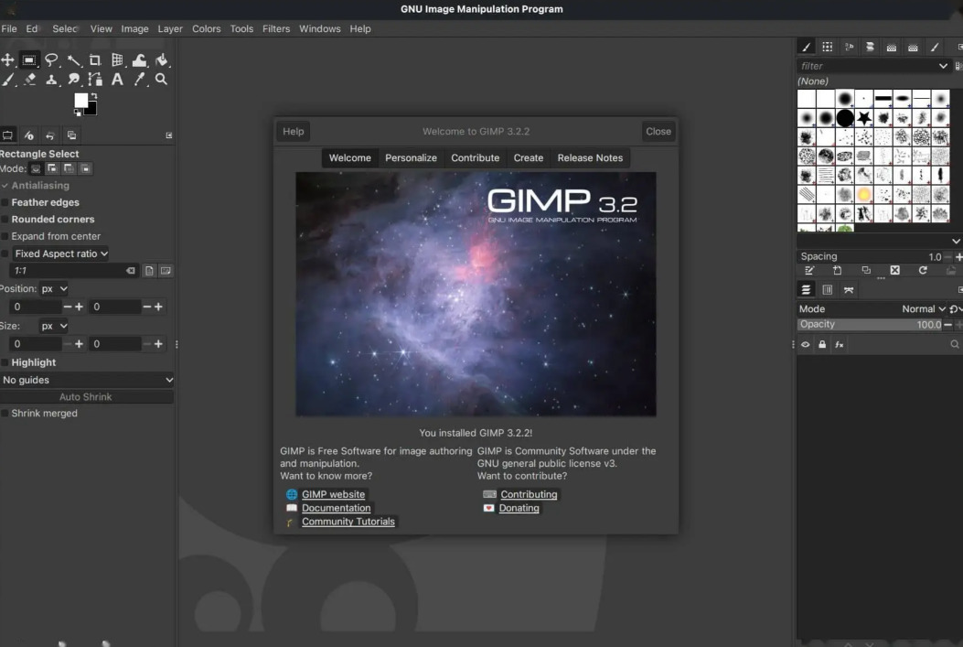Image resolution: width=963 pixels, height=647 pixels.
Task: Set selection mode to add to selection
Action: coord(52,168)
